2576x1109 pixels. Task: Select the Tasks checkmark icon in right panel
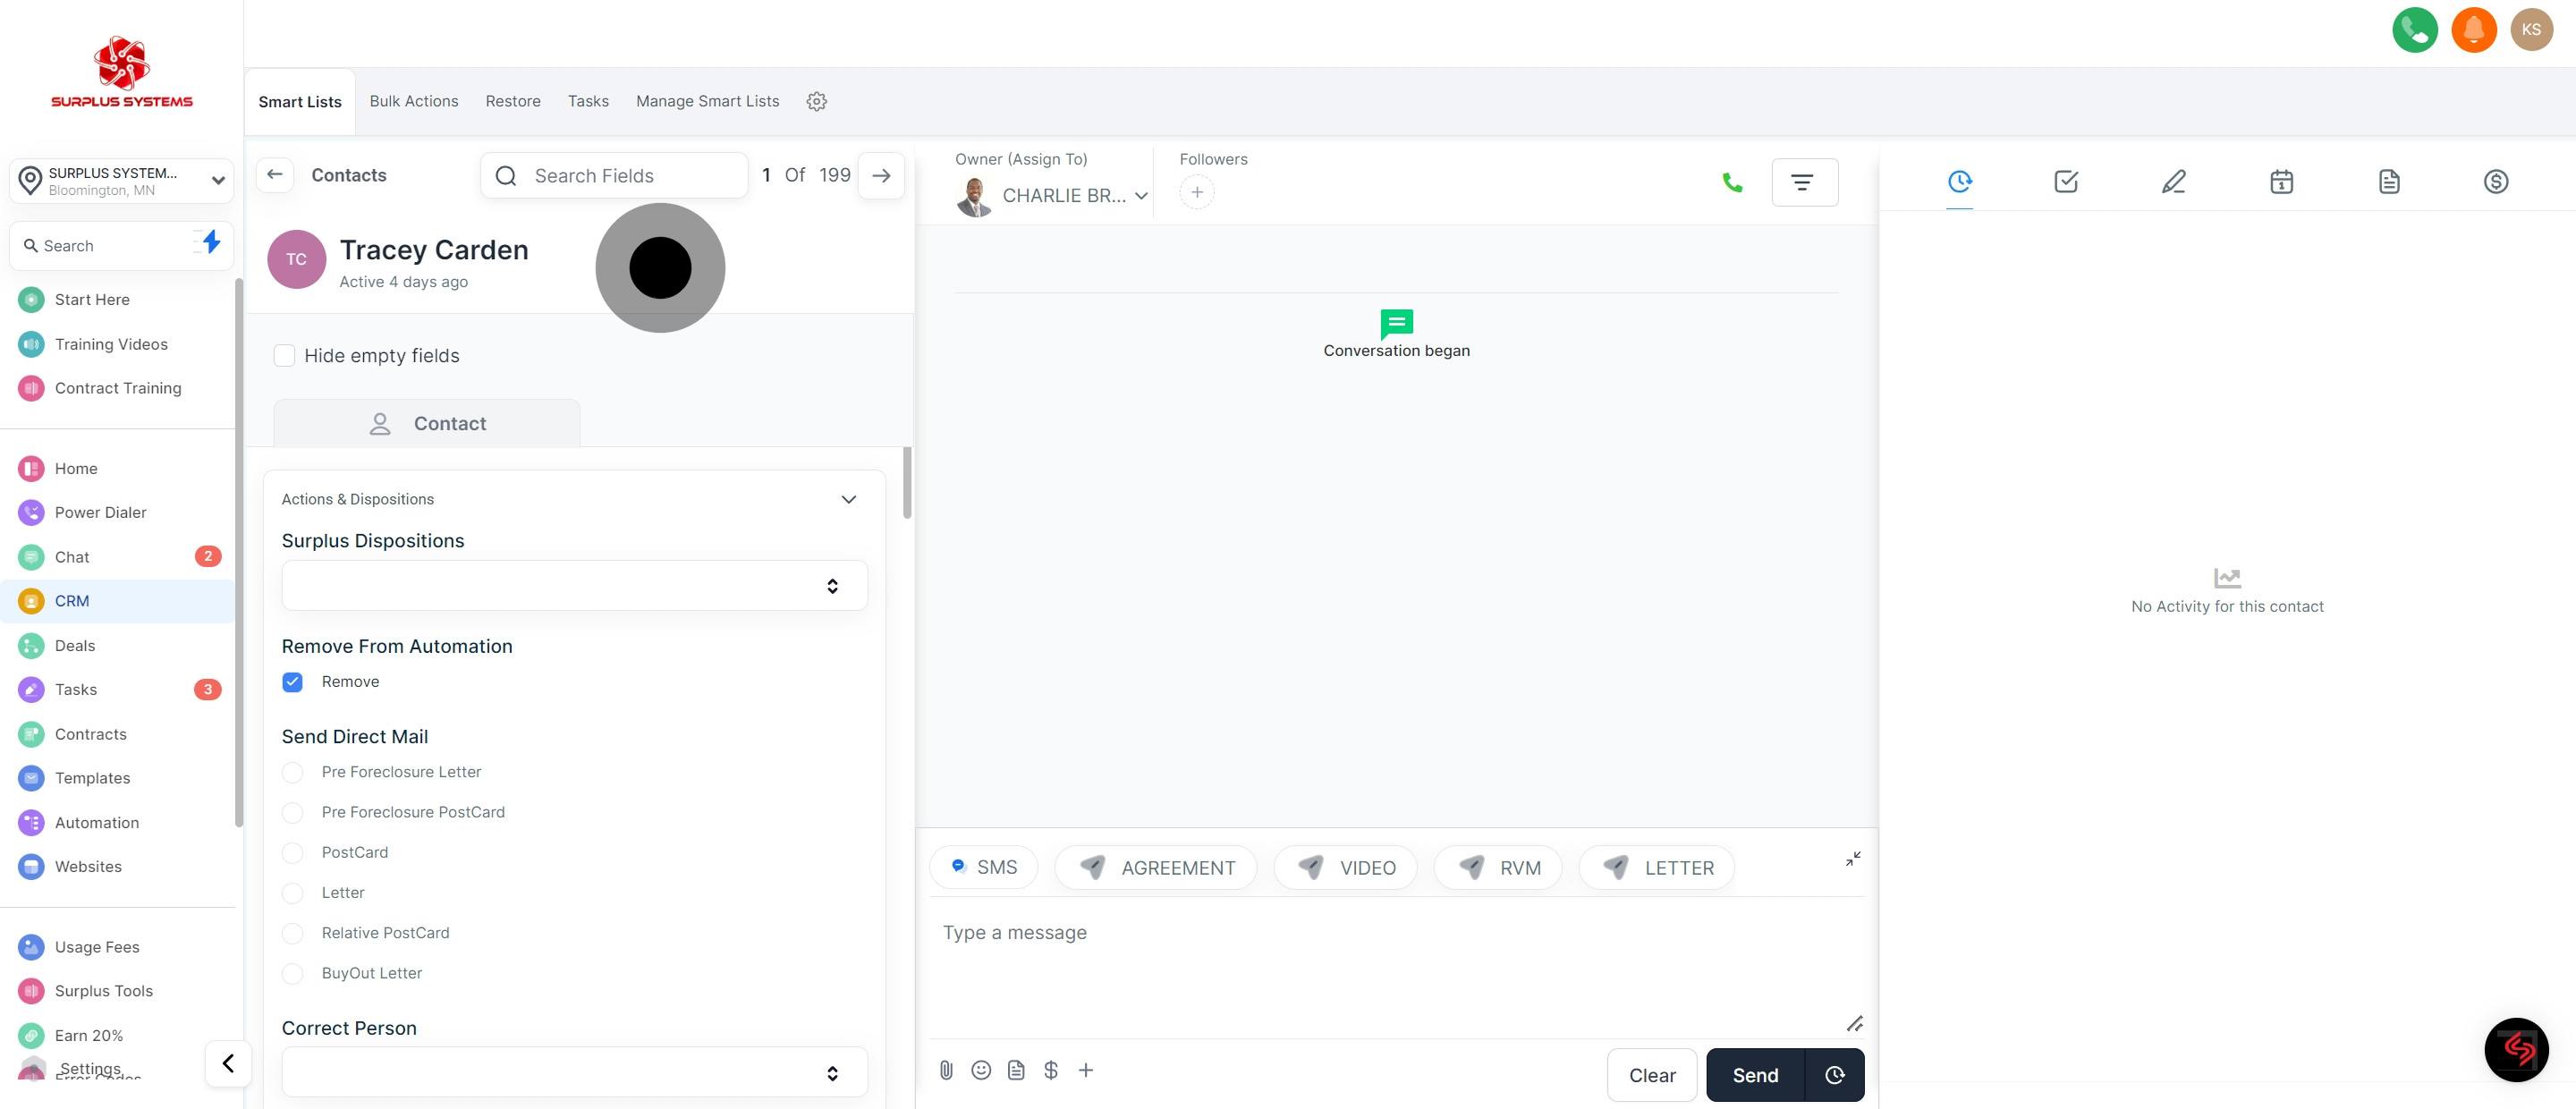coord(2065,182)
